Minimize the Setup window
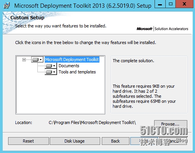 160,4
